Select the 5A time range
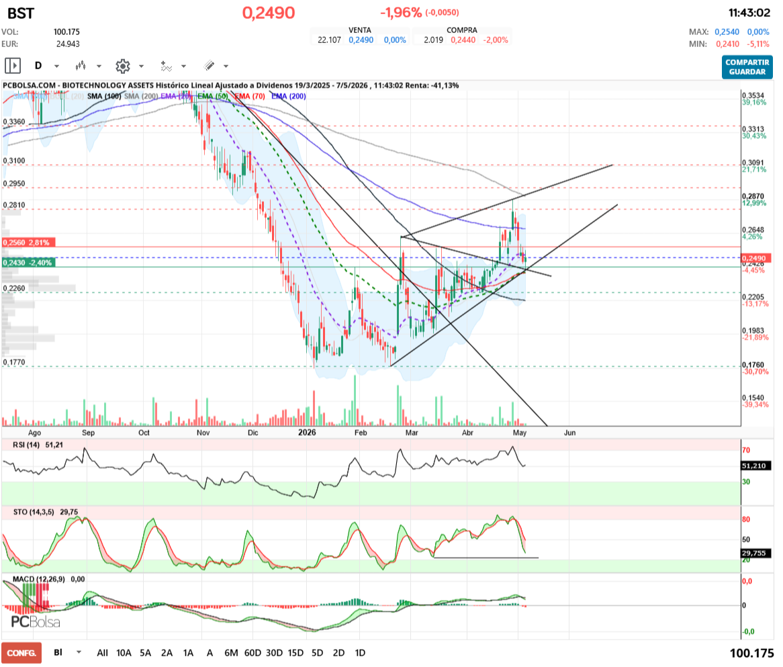This screenshot has width=783, height=667. (145, 652)
